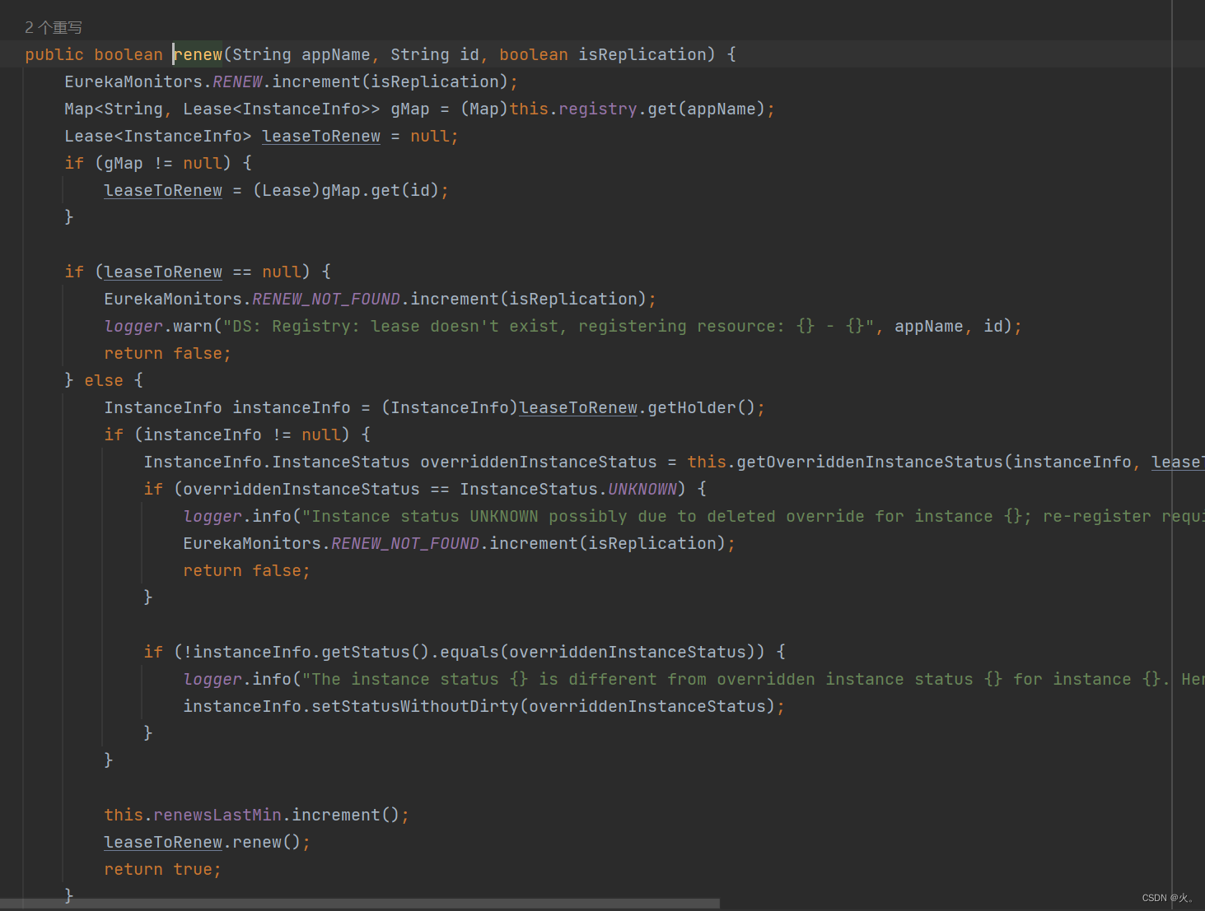Click the 'return true;' statement
Image resolution: width=1205 pixels, height=911 pixels.
tap(163, 869)
